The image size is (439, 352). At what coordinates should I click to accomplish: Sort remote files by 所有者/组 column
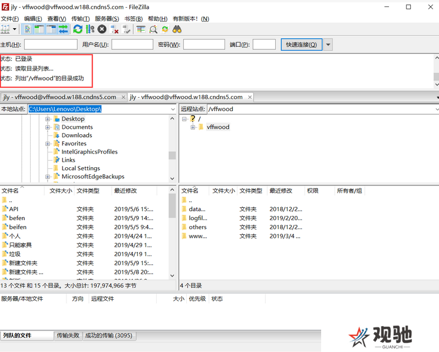[349, 191]
